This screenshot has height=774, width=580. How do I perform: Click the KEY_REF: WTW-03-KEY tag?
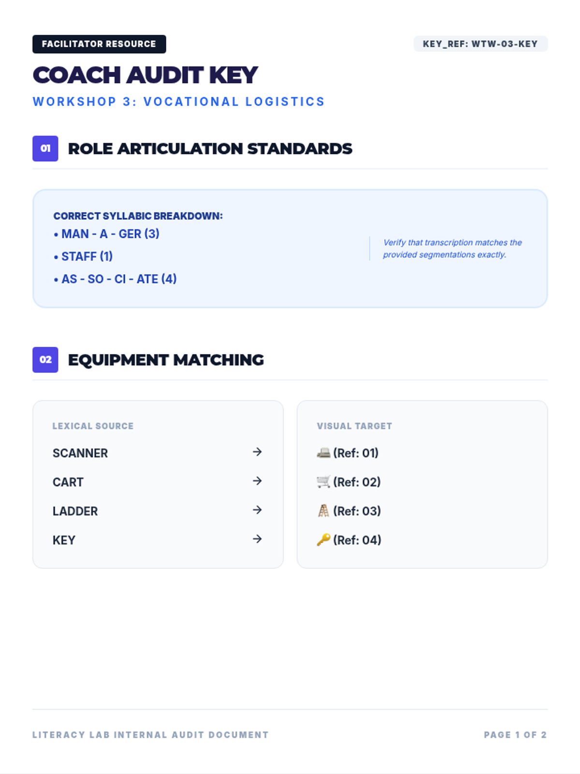[480, 44]
